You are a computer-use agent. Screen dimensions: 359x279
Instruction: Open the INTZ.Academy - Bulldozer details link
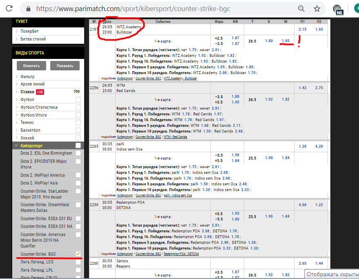tap(180, 79)
